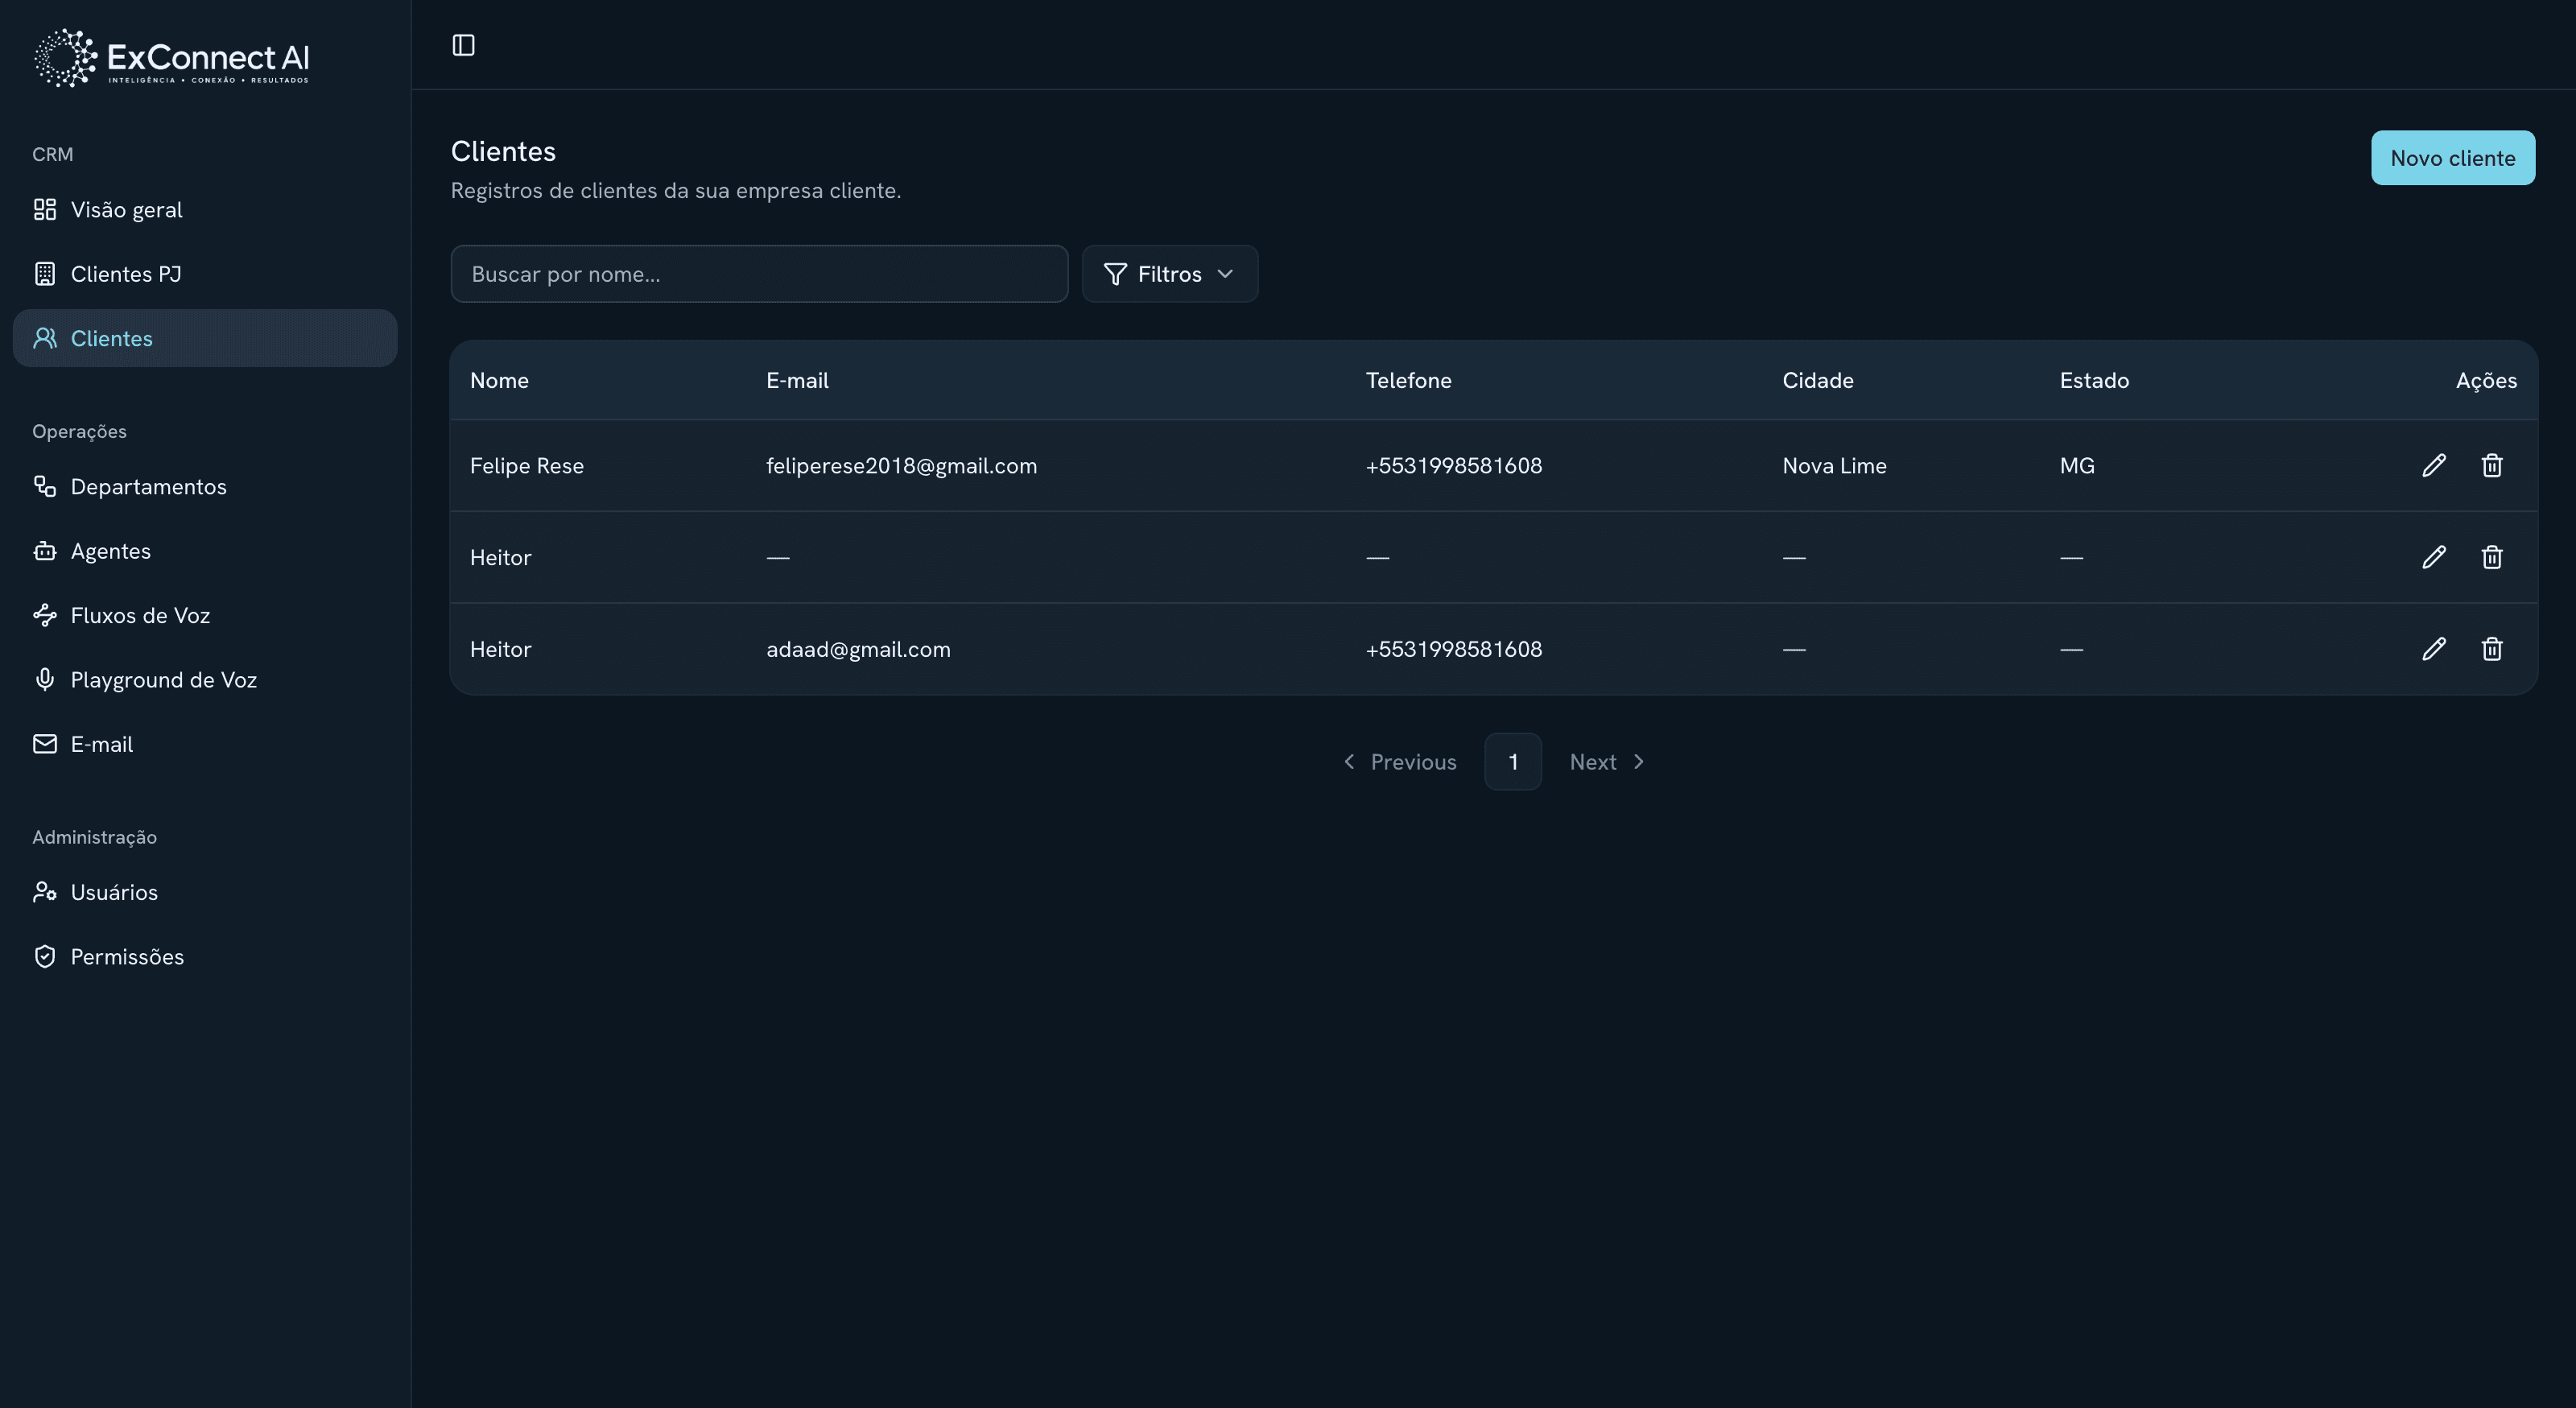Go to Previous page
2576x1408 pixels.
point(1398,762)
